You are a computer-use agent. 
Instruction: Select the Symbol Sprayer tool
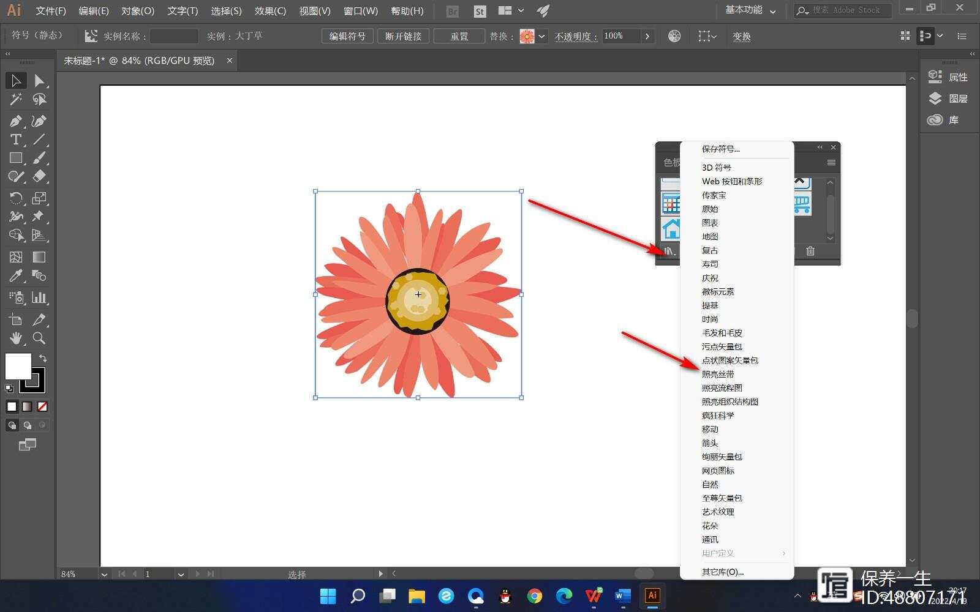coord(16,297)
